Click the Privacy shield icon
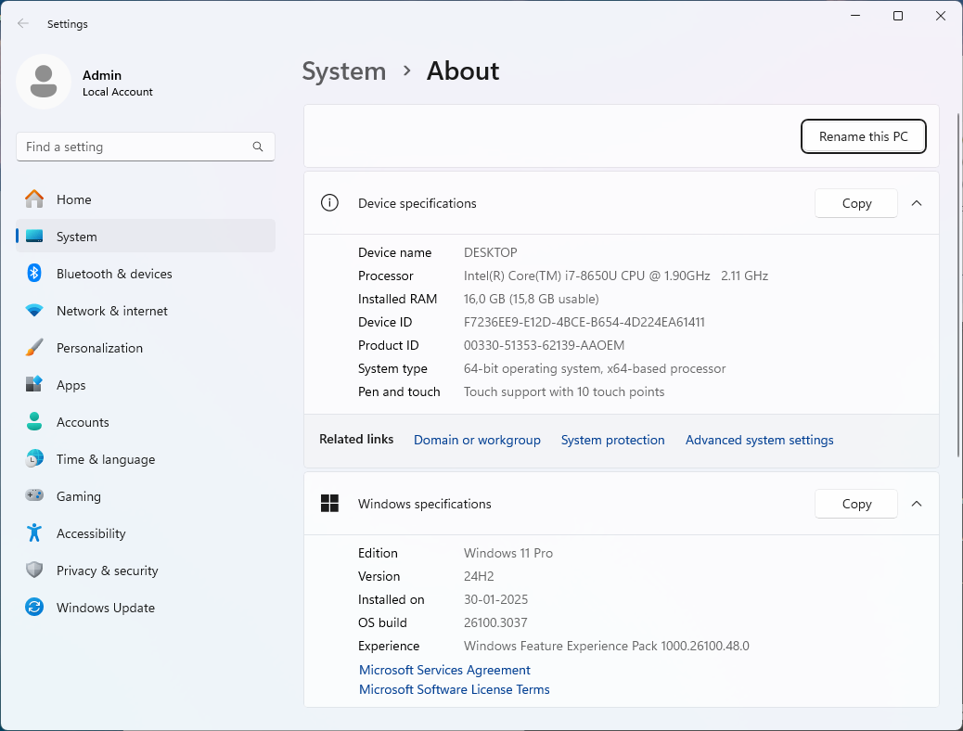 34,571
